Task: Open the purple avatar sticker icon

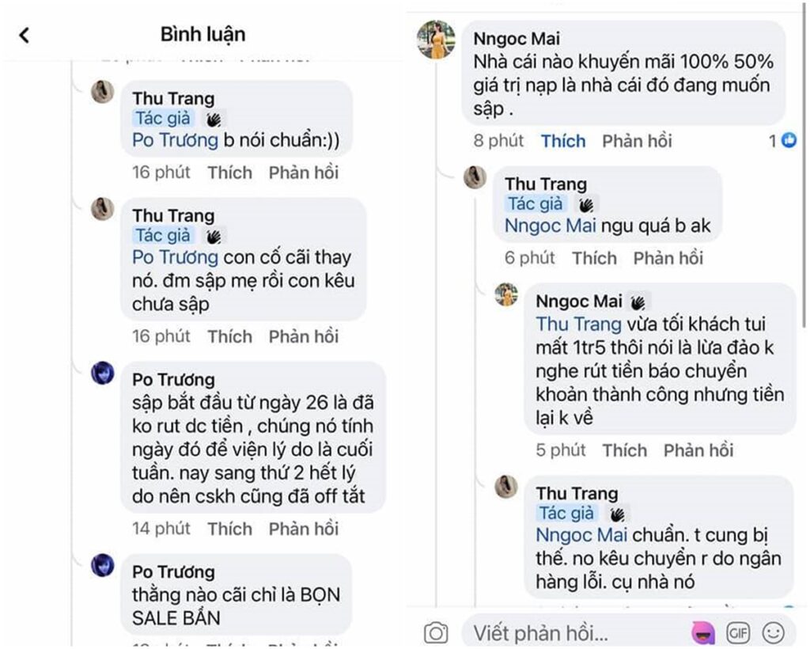Action: click(703, 632)
